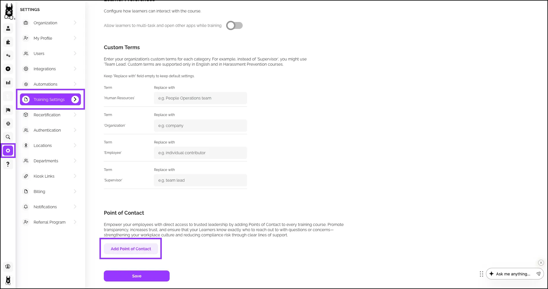Open the flag icon in left sidebar
548x289 pixels.
(x=8, y=110)
